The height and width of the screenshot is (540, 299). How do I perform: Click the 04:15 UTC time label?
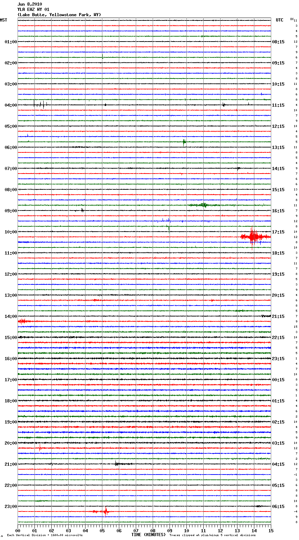tap(278, 464)
